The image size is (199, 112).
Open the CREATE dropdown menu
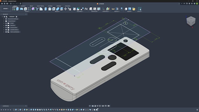coord(27,11)
